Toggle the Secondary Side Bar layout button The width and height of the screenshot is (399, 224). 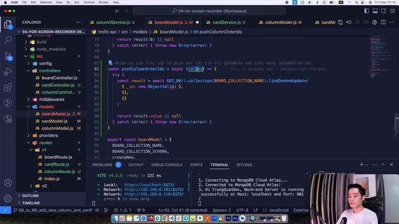click(384, 11)
